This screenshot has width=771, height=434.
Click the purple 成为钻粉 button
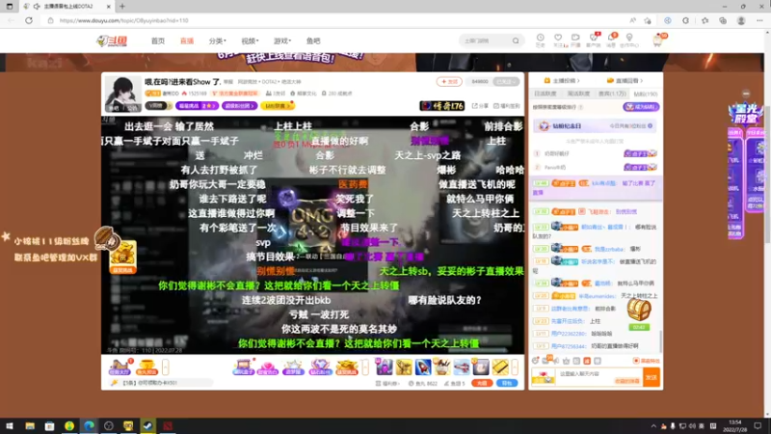click(x=641, y=107)
